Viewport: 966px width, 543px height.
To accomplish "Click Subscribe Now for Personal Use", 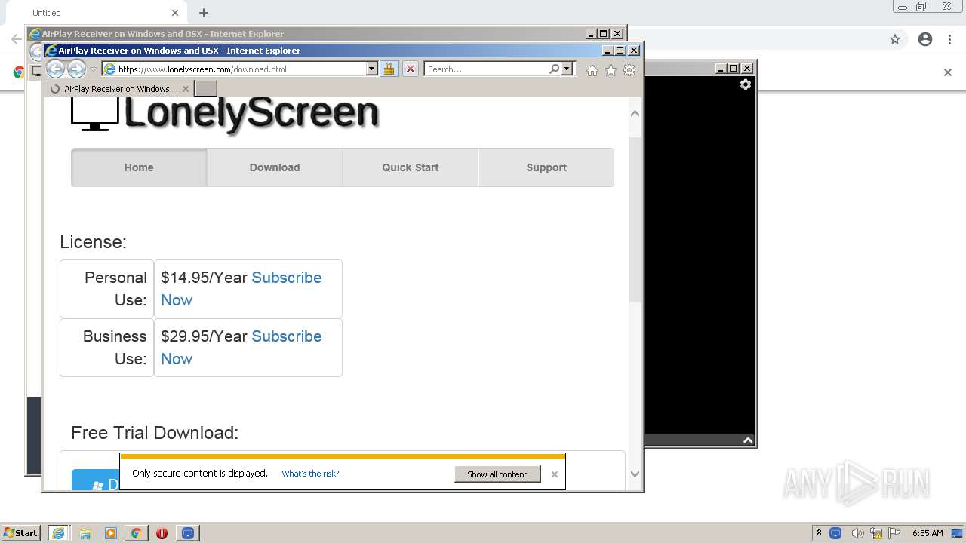I will (287, 278).
